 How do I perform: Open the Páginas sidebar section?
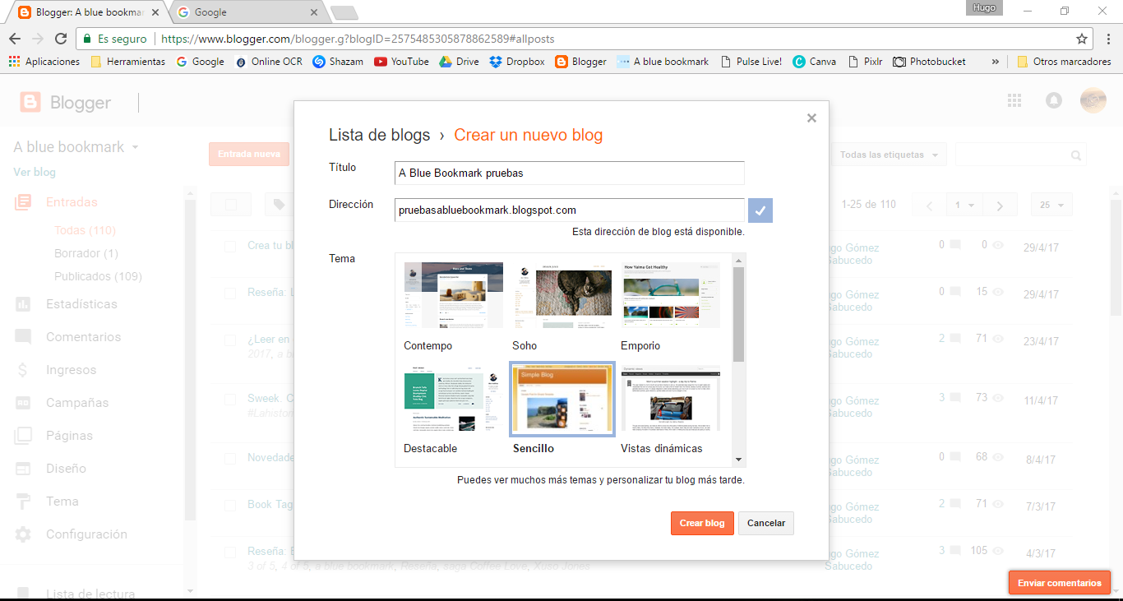(69, 436)
